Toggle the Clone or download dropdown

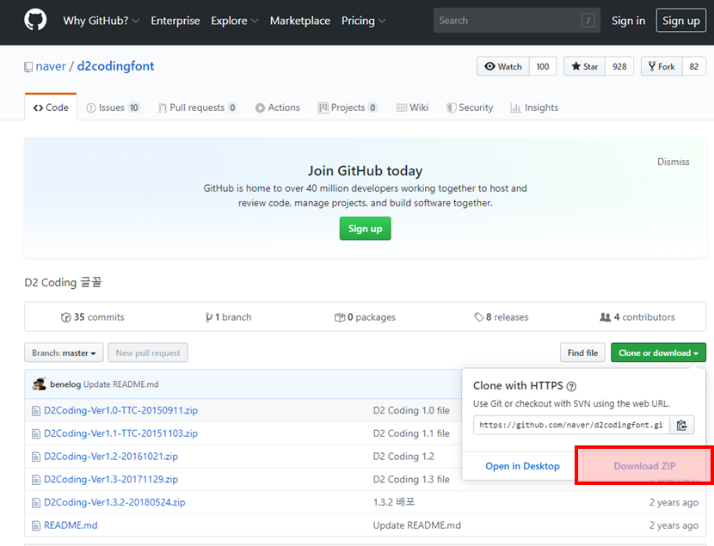coord(658,353)
